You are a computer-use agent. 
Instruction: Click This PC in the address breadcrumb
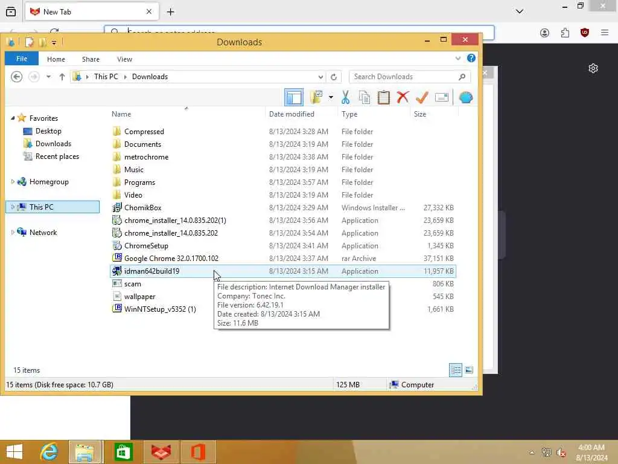click(106, 77)
